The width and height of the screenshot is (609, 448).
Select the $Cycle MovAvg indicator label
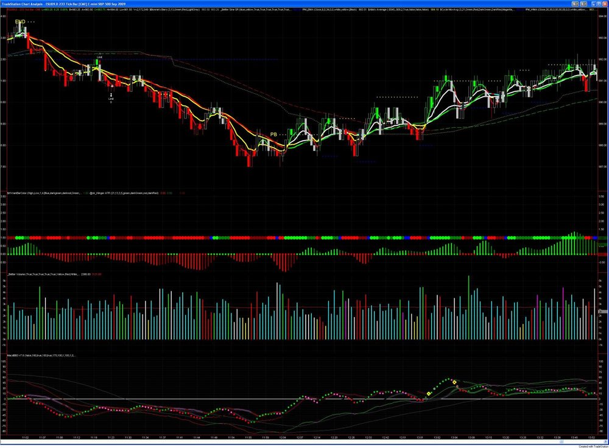pyautogui.click(x=477, y=9)
